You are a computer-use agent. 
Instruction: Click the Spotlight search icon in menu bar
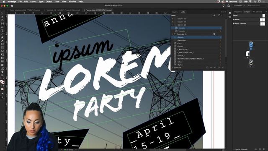tap(255, 2)
